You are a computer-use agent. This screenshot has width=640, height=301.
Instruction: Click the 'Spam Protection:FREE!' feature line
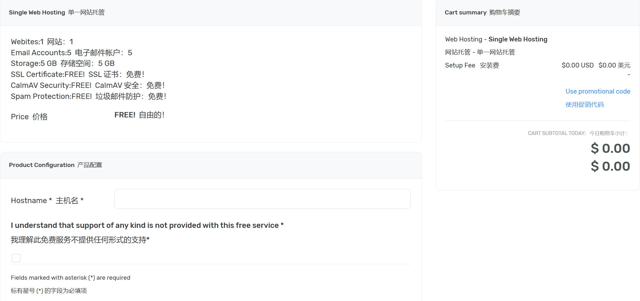51,96
